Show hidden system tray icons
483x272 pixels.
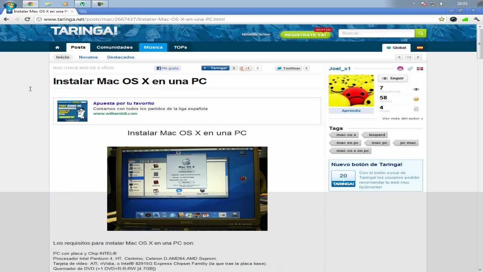click(414, 4)
